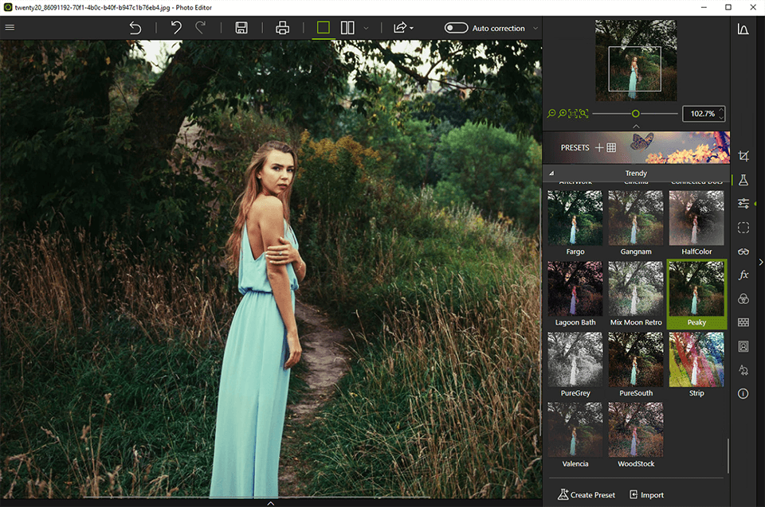The height and width of the screenshot is (507, 765).
Task: Toggle the Auto correction switch
Action: (456, 28)
